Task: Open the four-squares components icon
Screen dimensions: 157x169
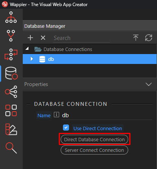Action: click(11, 110)
